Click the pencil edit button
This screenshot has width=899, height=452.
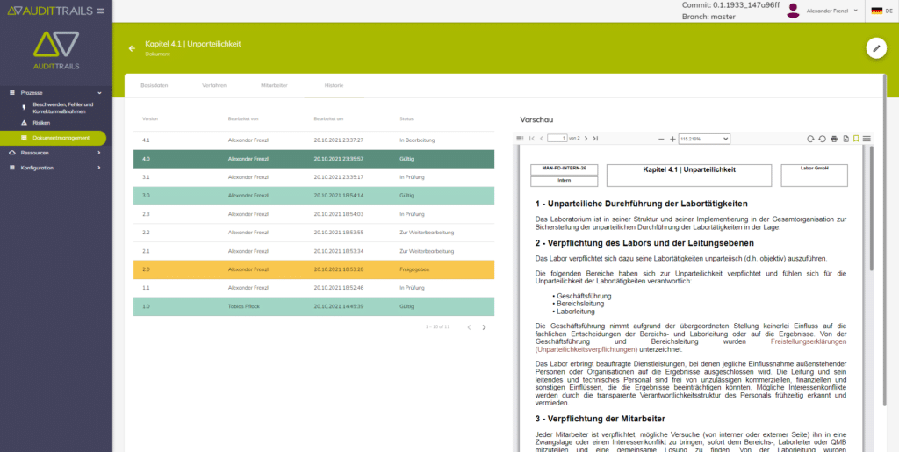pos(875,48)
